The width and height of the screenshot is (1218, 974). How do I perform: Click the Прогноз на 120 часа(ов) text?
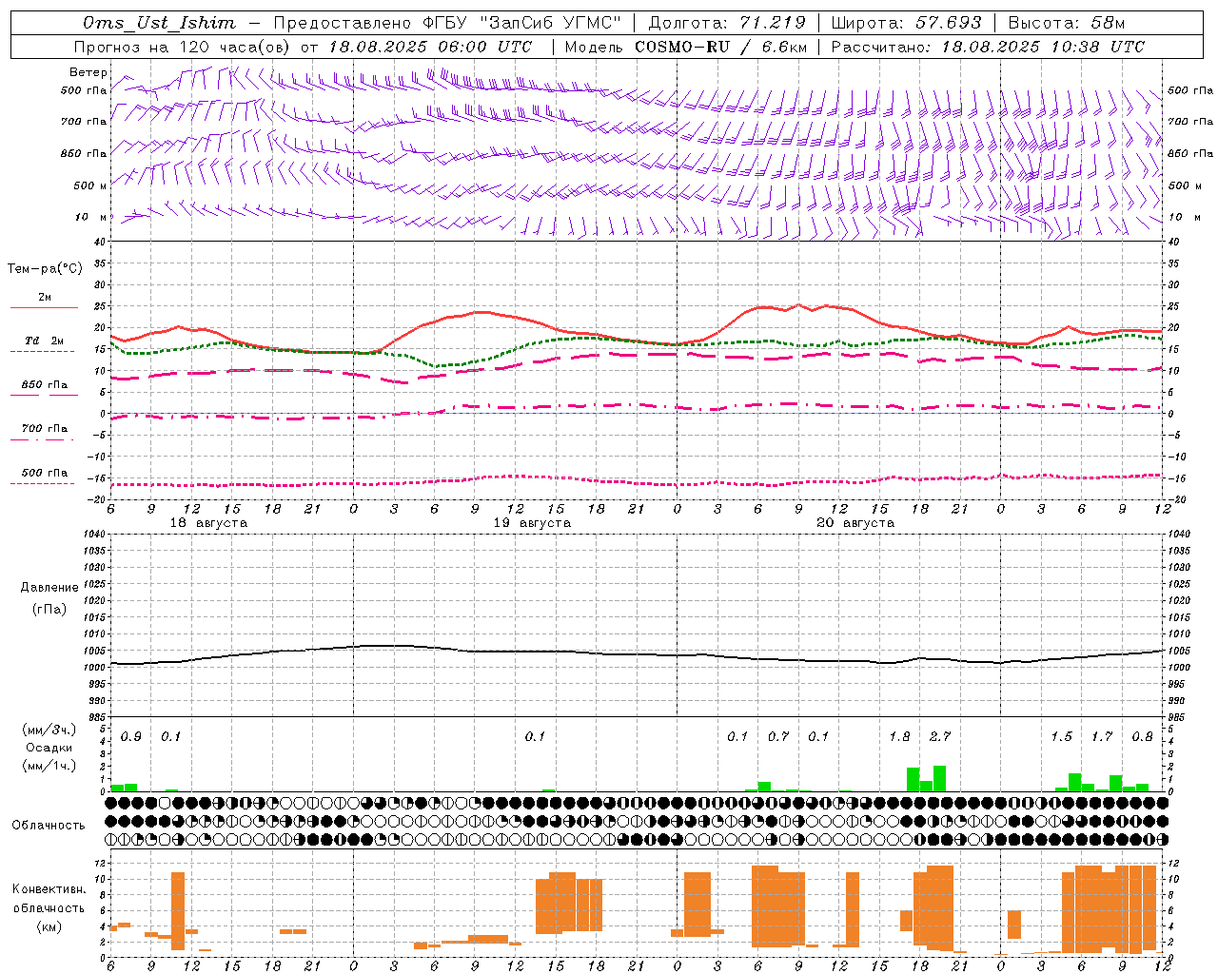[184, 47]
